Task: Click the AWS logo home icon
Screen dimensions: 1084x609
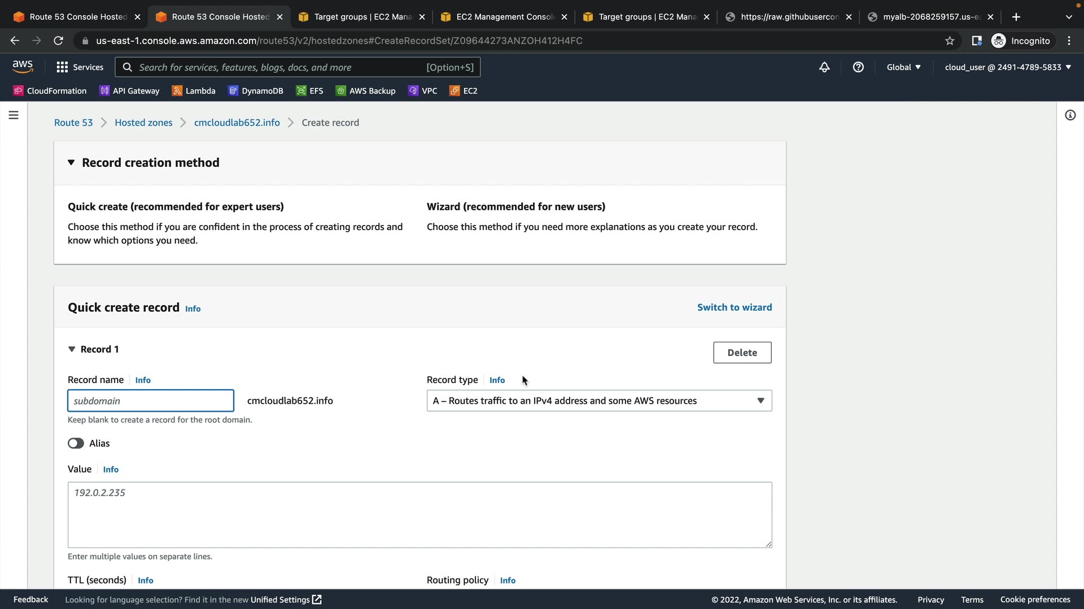Action: point(23,67)
